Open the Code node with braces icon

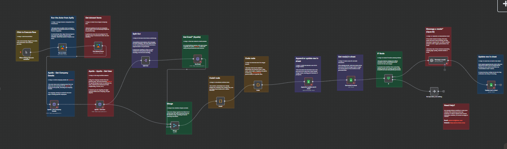pyautogui.click(x=258, y=85)
